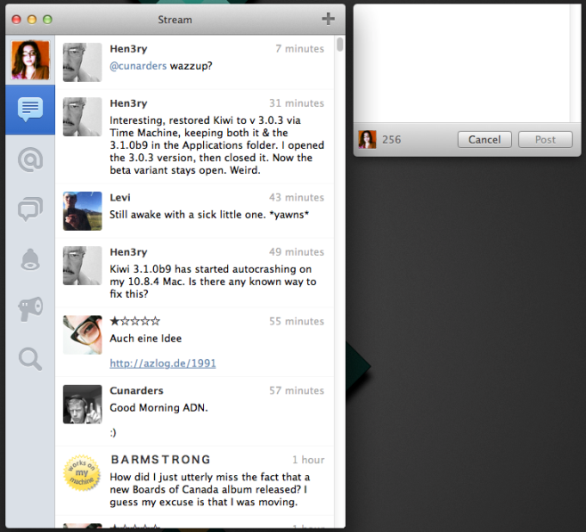Open the Mentions (@) sidebar icon
Viewport: 586px width, 532px height.
pos(30,160)
